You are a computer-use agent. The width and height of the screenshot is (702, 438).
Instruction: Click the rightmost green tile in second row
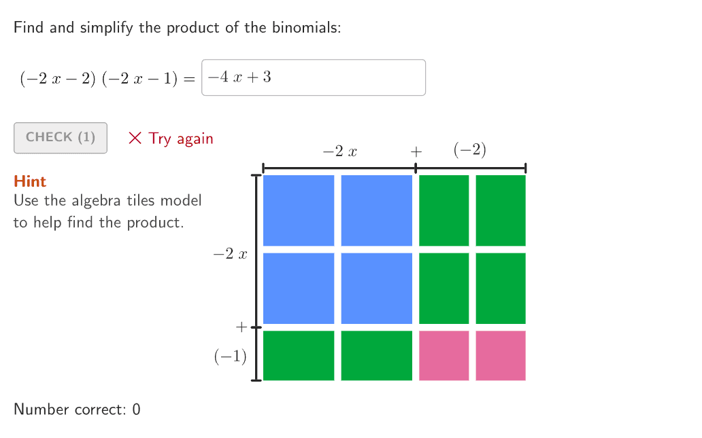[x=501, y=289]
